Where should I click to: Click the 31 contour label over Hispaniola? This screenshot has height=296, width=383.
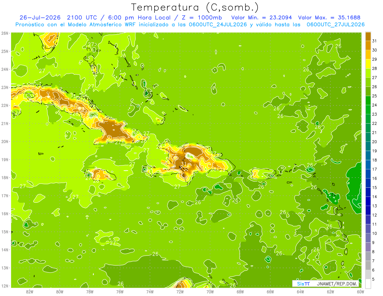point(184,164)
